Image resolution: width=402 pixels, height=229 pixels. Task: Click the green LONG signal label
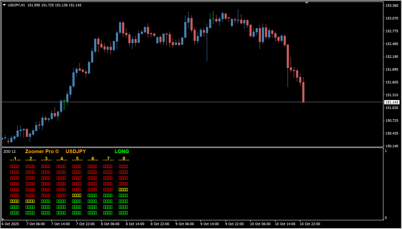click(122, 152)
